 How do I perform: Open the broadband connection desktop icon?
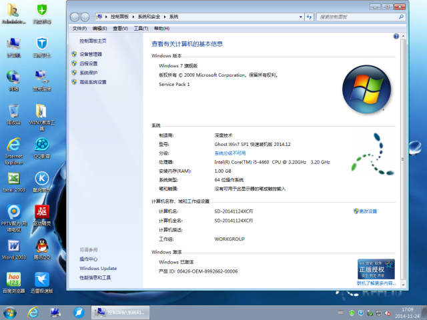click(42, 81)
